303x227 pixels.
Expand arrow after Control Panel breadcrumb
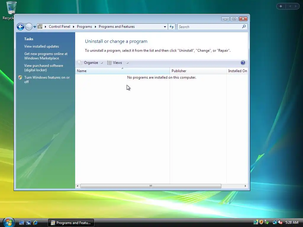tap(74, 27)
